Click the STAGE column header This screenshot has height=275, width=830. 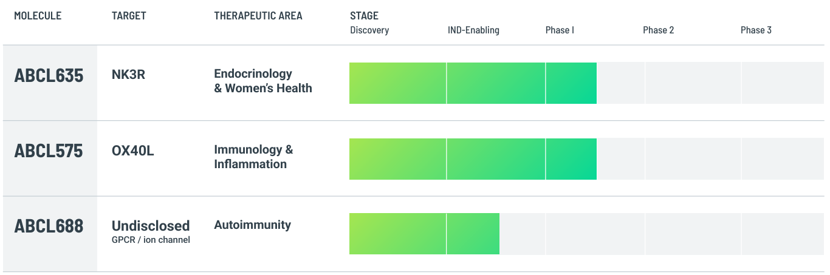(x=364, y=16)
